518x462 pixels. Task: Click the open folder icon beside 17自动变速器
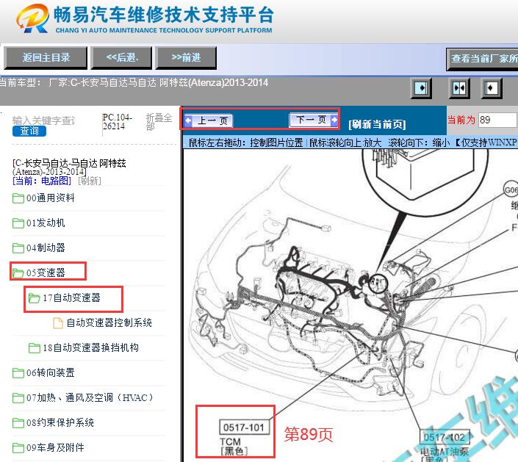pyautogui.click(x=34, y=298)
